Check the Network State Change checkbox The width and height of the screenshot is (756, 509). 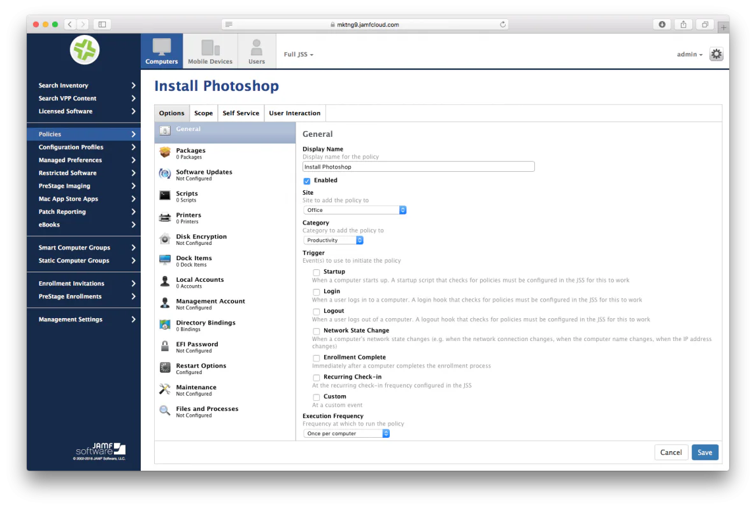tap(317, 331)
